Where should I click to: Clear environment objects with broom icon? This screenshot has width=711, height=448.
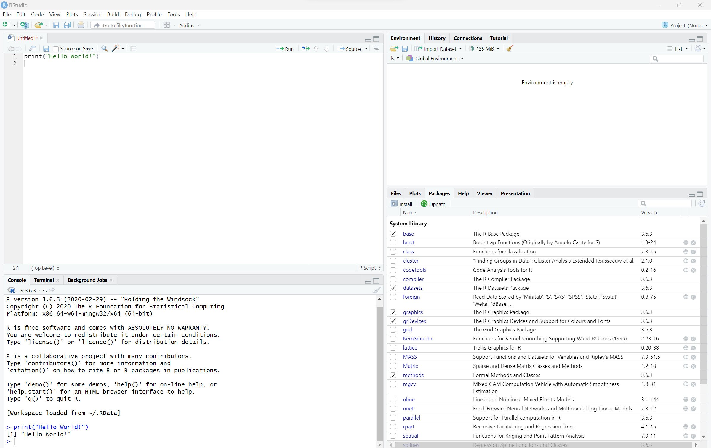click(x=510, y=48)
